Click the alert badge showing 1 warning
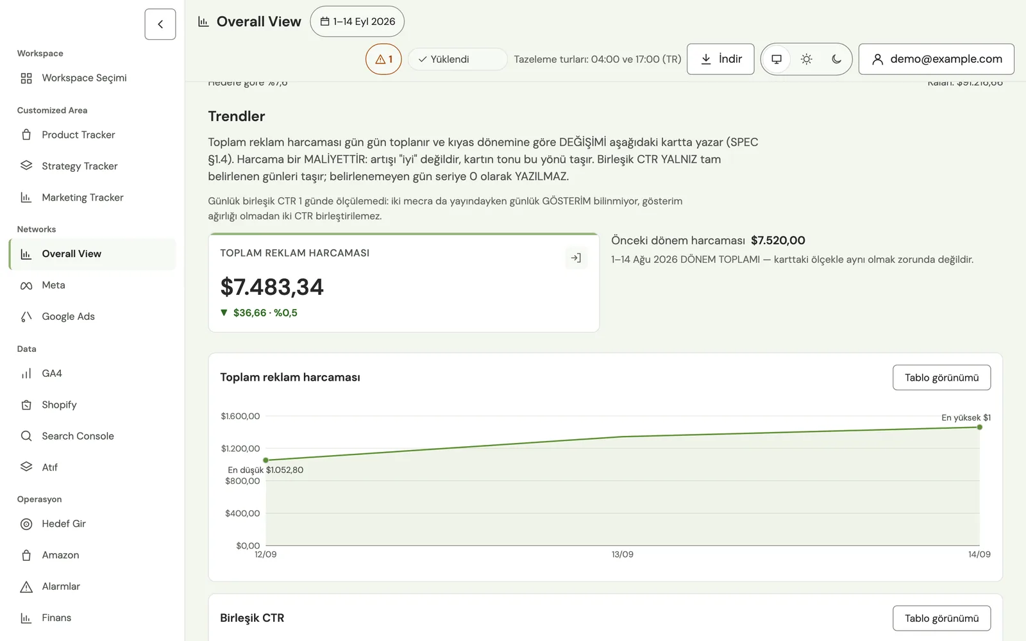1026x641 pixels. click(x=383, y=59)
